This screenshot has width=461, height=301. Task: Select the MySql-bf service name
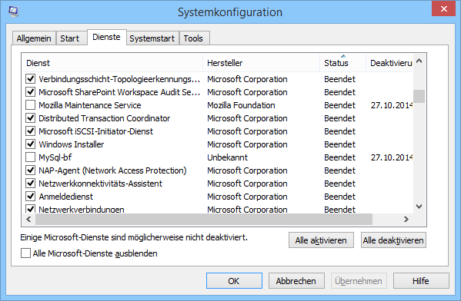(x=55, y=157)
